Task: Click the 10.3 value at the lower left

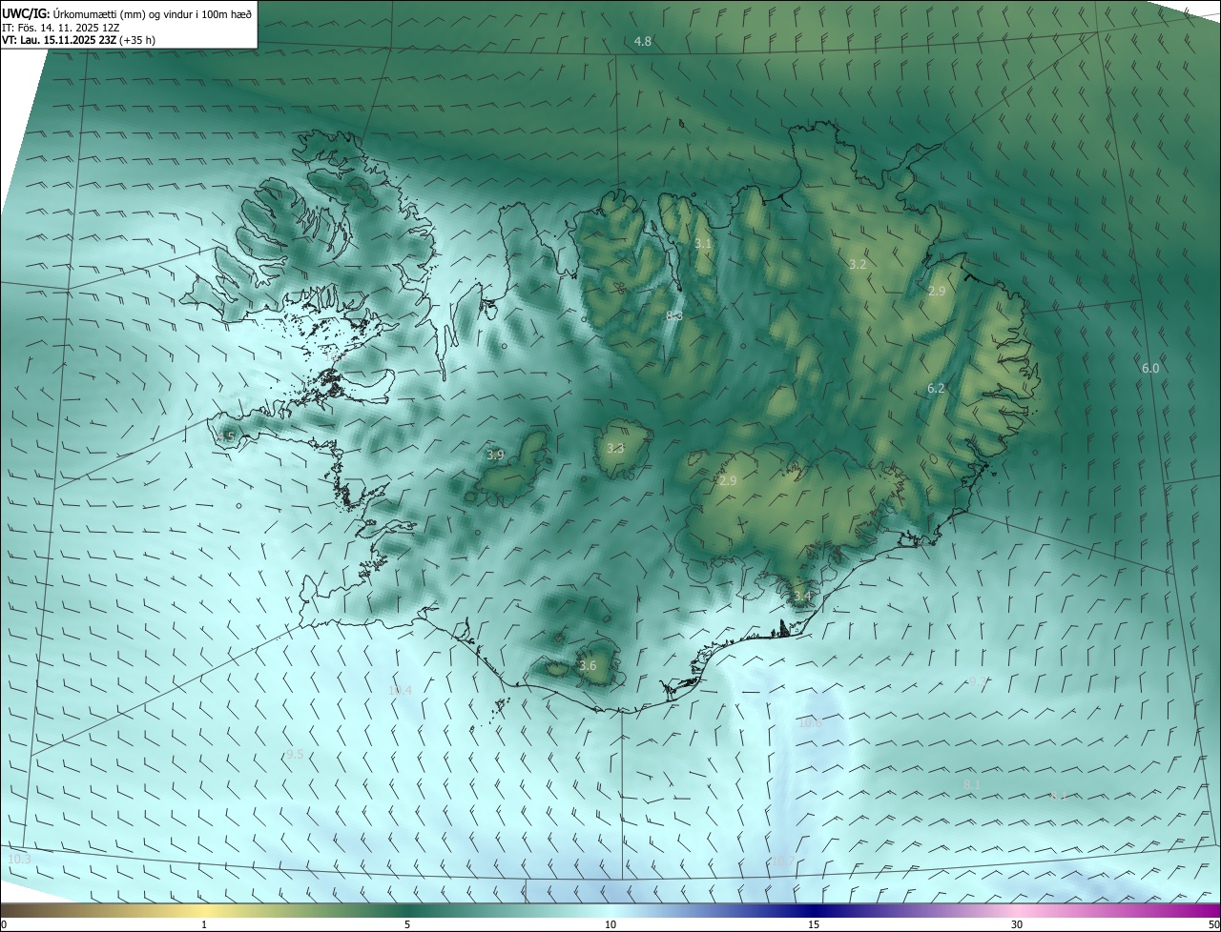Action: pos(19,859)
